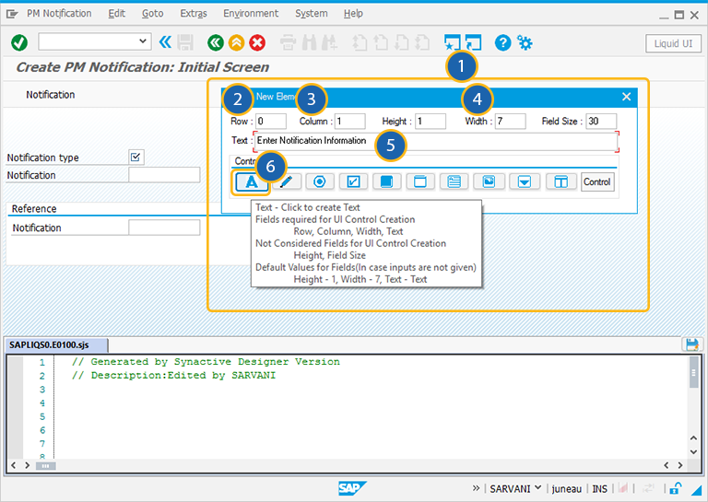Click the Save floppy disk toolbar icon
The width and height of the screenshot is (708, 502).
[x=185, y=43]
